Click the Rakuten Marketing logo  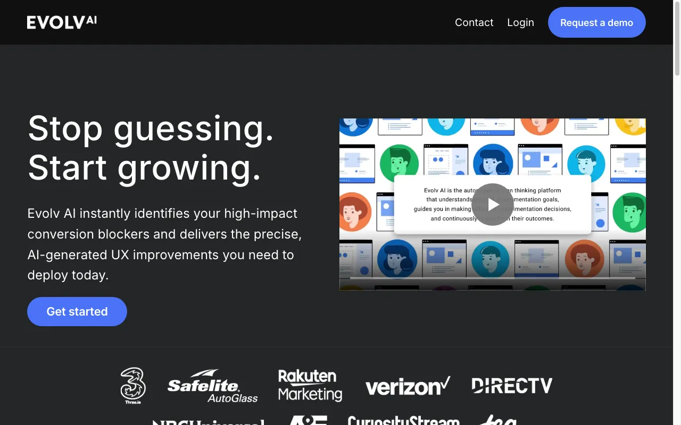(x=310, y=386)
